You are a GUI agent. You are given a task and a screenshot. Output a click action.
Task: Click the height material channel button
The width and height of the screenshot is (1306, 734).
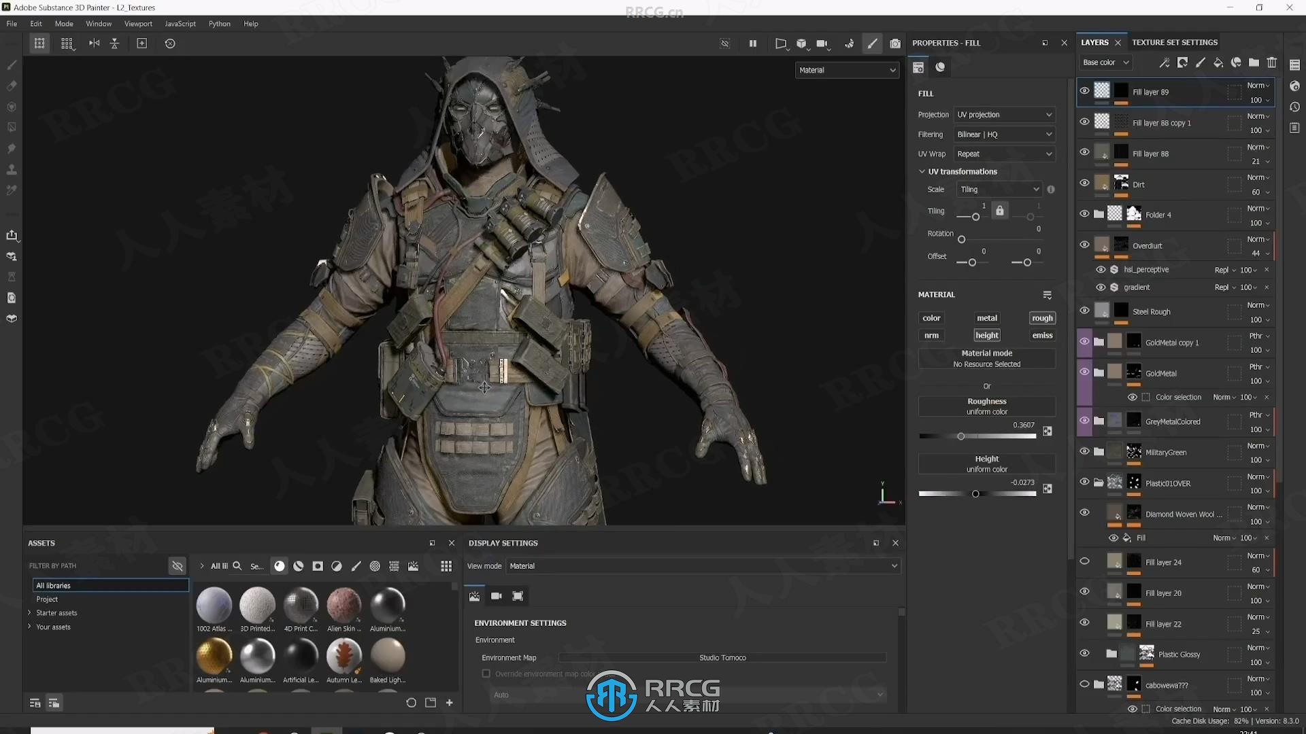987,334
